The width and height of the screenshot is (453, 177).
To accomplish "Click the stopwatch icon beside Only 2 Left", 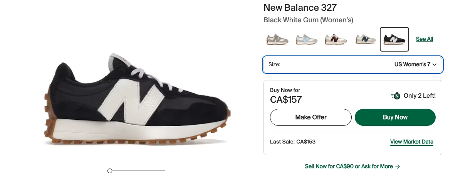I will (x=396, y=96).
